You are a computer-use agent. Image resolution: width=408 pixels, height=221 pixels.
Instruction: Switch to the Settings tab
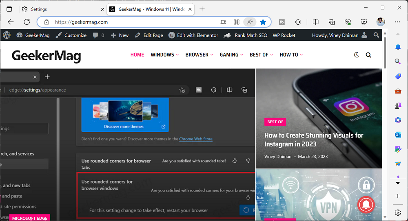63,9
